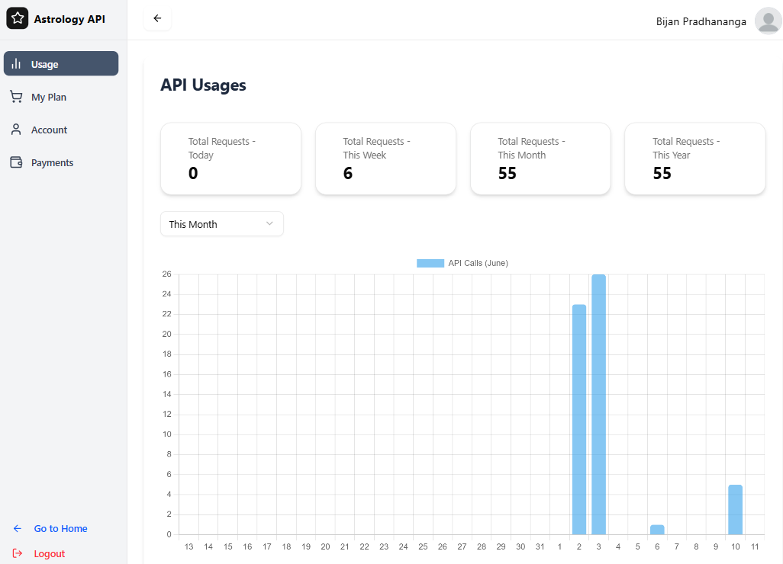Viewport: 783px width, 564px height.
Task: Switch to the My Plan section
Action: click(x=47, y=97)
